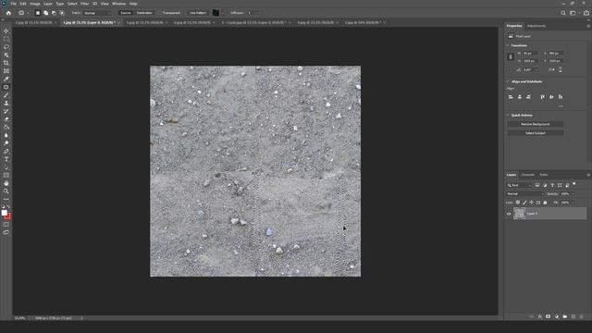Align bottom edges in Properties panel

click(x=561, y=97)
